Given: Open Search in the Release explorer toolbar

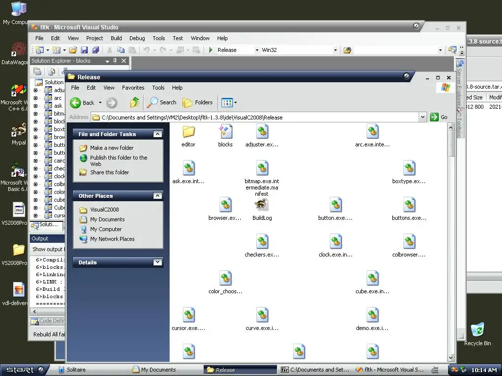Looking at the screenshot, I should [162, 102].
